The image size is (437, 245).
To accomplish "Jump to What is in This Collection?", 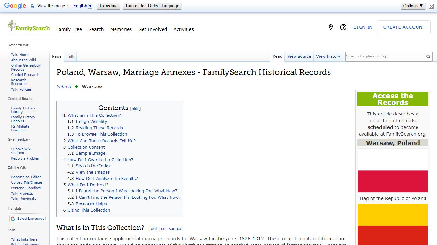I will (94, 115).
